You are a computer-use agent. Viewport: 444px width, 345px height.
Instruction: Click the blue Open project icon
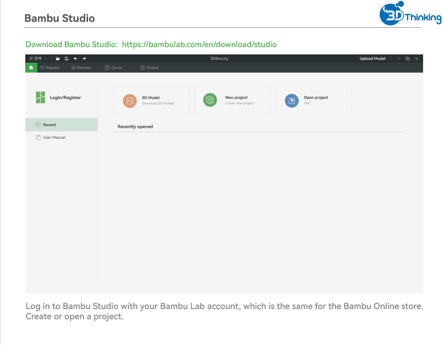292,101
